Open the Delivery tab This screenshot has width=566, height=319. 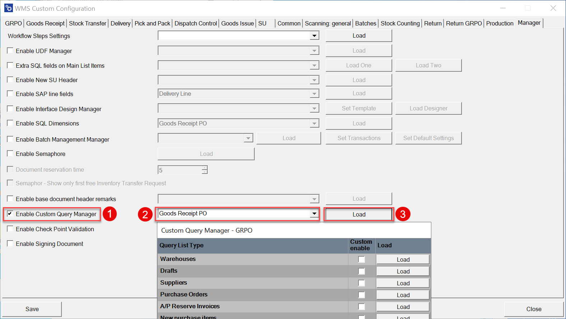click(x=120, y=23)
